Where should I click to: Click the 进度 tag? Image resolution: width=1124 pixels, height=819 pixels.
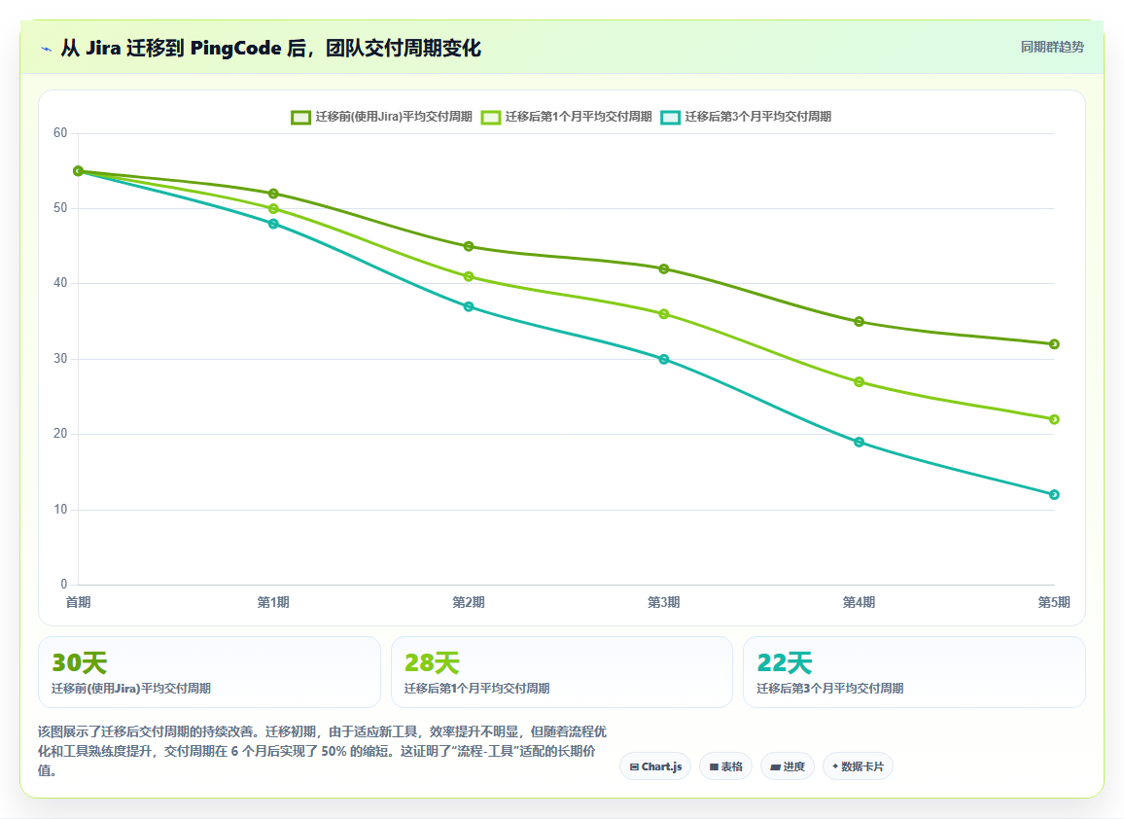tap(787, 766)
